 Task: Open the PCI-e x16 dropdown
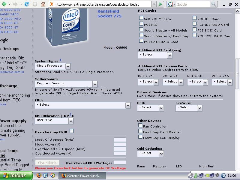pos(222,82)
